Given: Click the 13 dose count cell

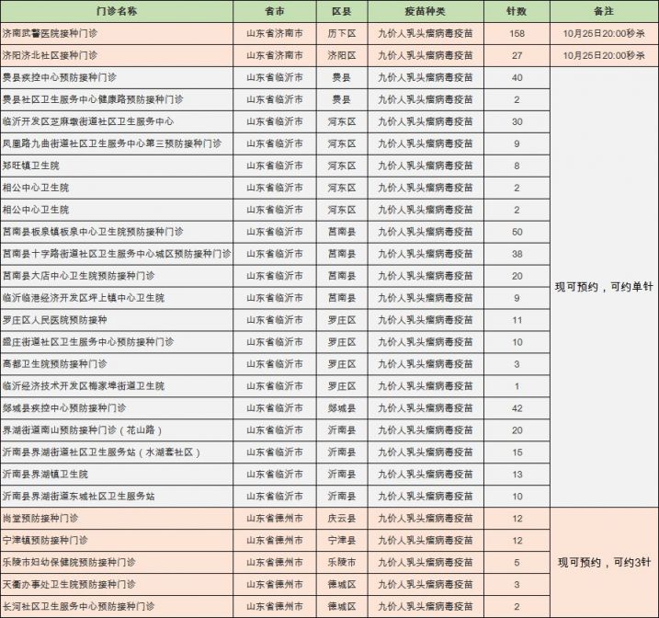Looking at the screenshot, I should 517,475.
